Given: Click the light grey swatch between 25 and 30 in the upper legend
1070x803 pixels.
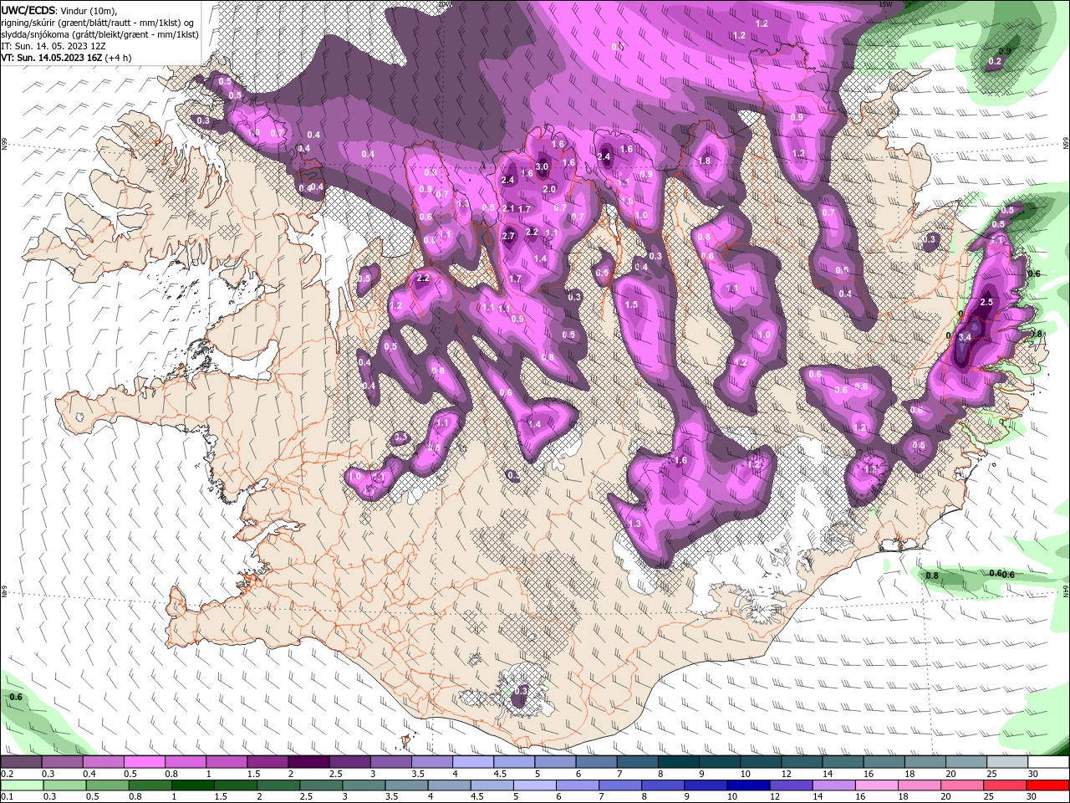Looking at the screenshot, I should pyautogui.click(x=1007, y=762).
